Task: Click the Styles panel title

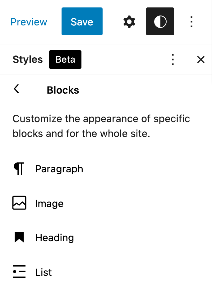Action: [28, 60]
